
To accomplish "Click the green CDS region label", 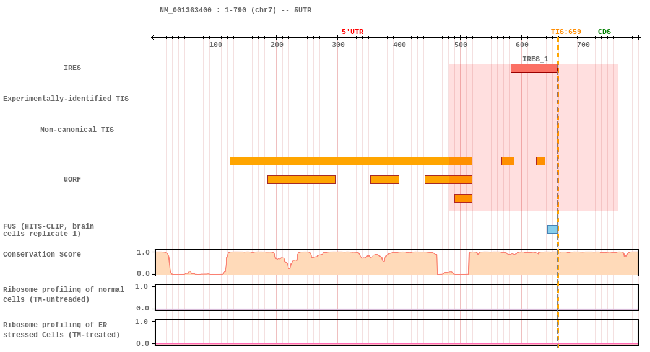I will (604, 32).
